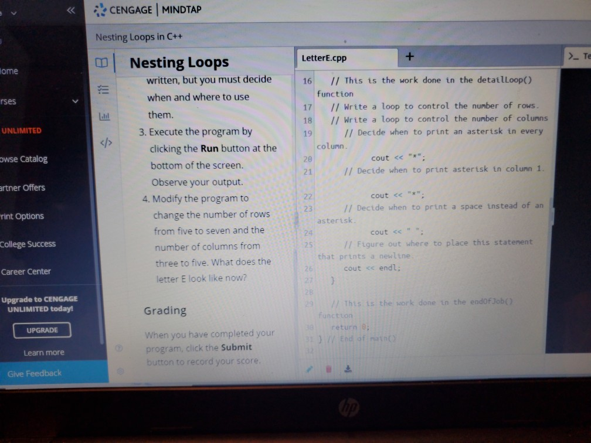Viewport: 591px width, 443px height.
Task: Click the UPGRADE button
Action: [x=41, y=330]
